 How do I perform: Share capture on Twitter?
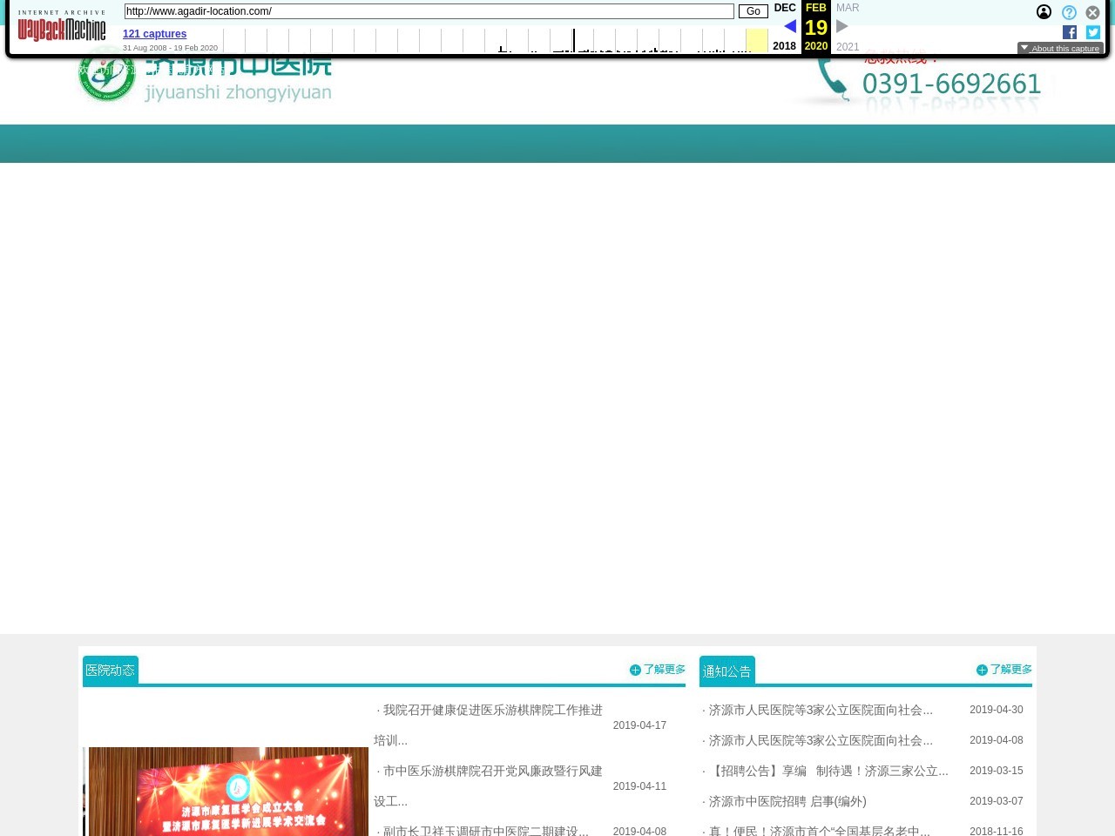click(x=1093, y=32)
